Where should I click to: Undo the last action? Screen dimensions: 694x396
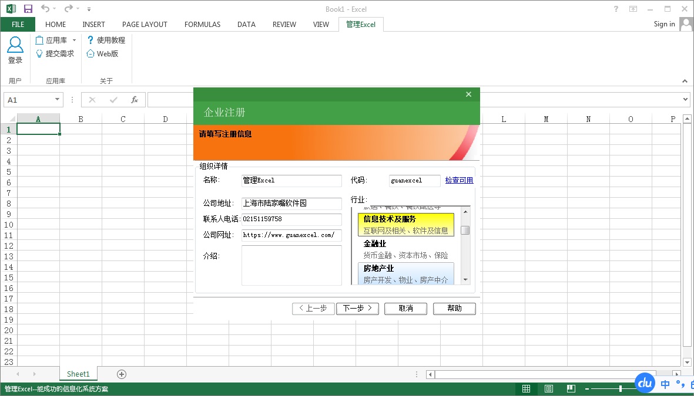click(x=45, y=8)
